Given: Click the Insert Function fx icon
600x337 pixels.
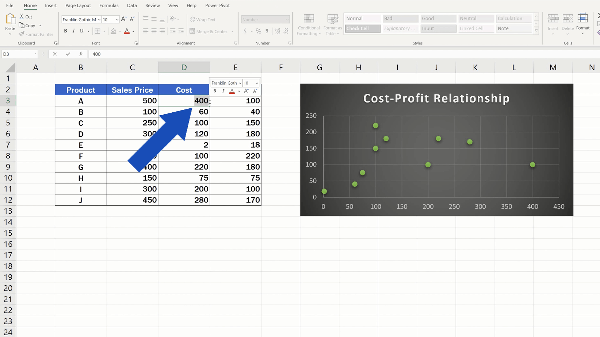Looking at the screenshot, I should [81, 54].
